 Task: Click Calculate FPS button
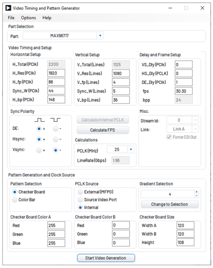click(x=103, y=130)
